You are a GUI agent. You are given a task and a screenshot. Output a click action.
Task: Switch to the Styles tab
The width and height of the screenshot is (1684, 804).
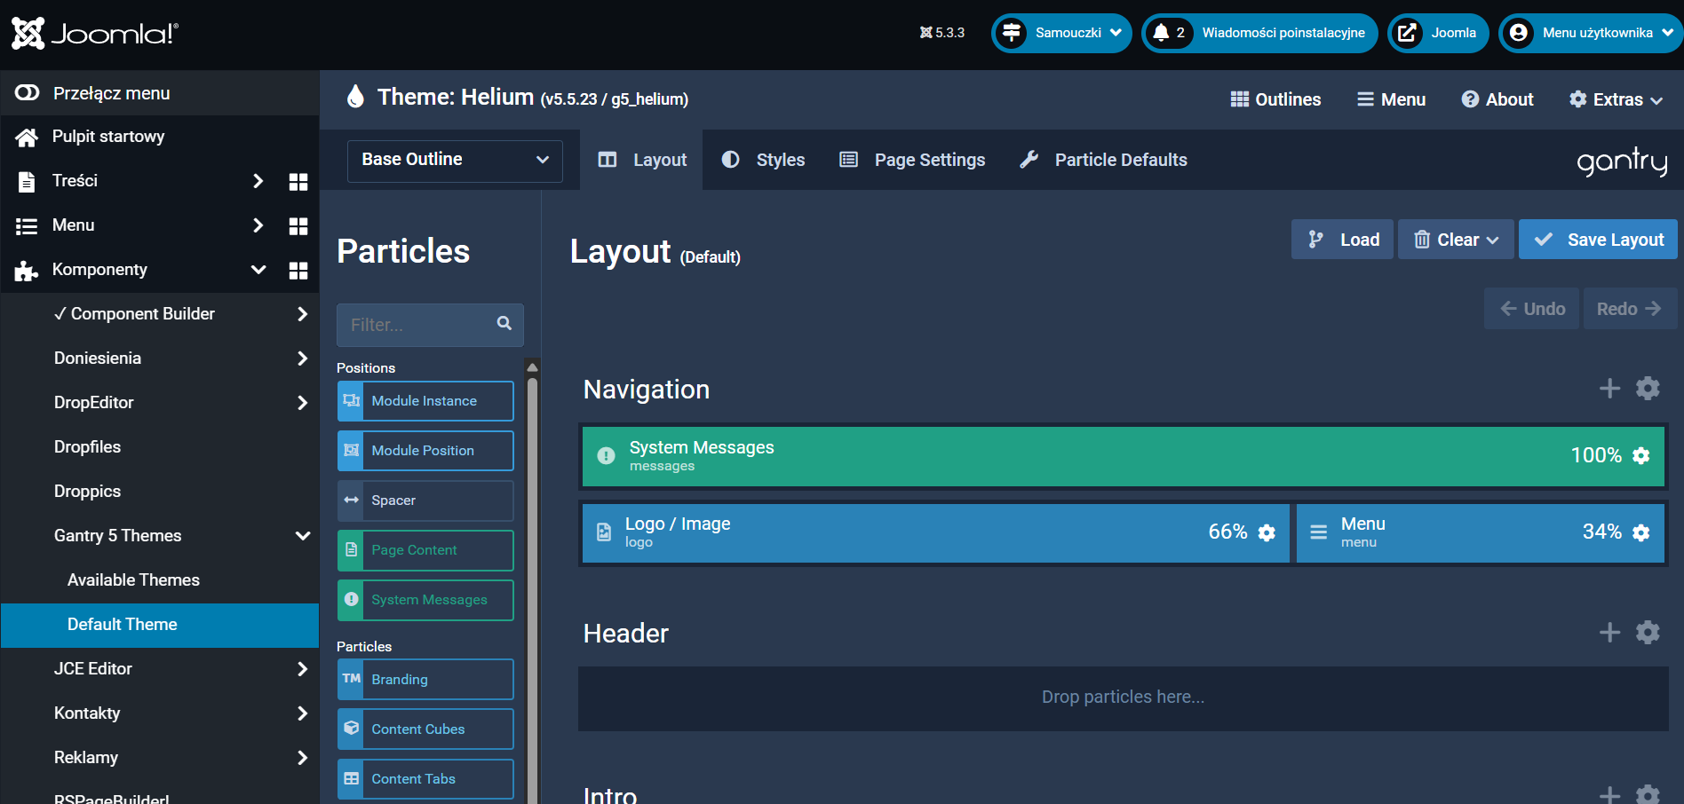click(764, 160)
